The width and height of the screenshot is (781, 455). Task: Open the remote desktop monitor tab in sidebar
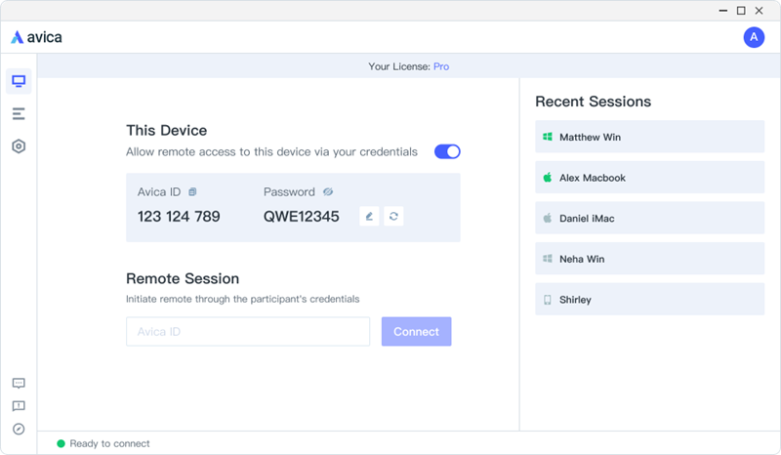19,81
